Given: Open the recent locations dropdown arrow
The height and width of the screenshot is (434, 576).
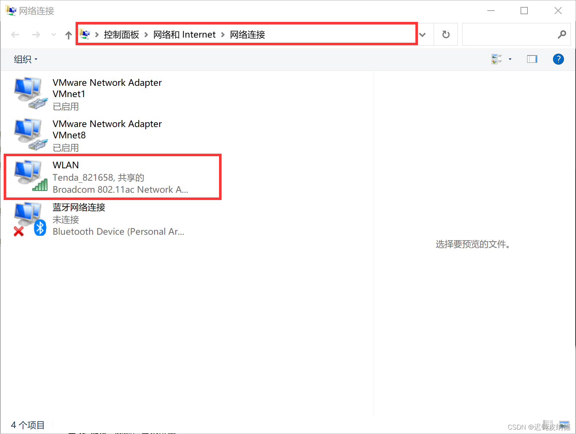Looking at the screenshot, I should [x=54, y=35].
